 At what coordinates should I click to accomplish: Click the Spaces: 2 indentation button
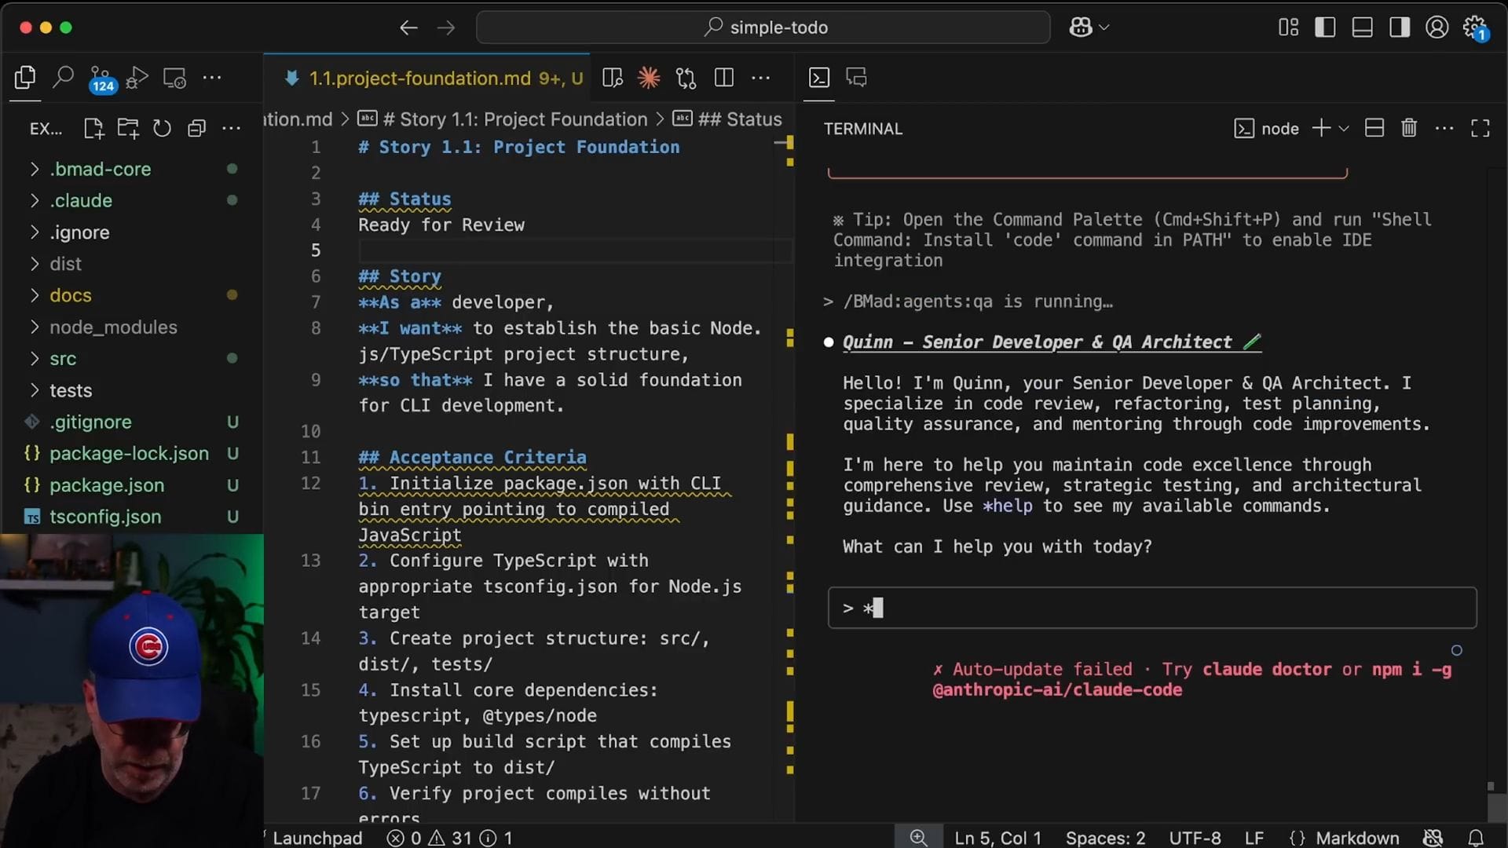point(1105,838)
